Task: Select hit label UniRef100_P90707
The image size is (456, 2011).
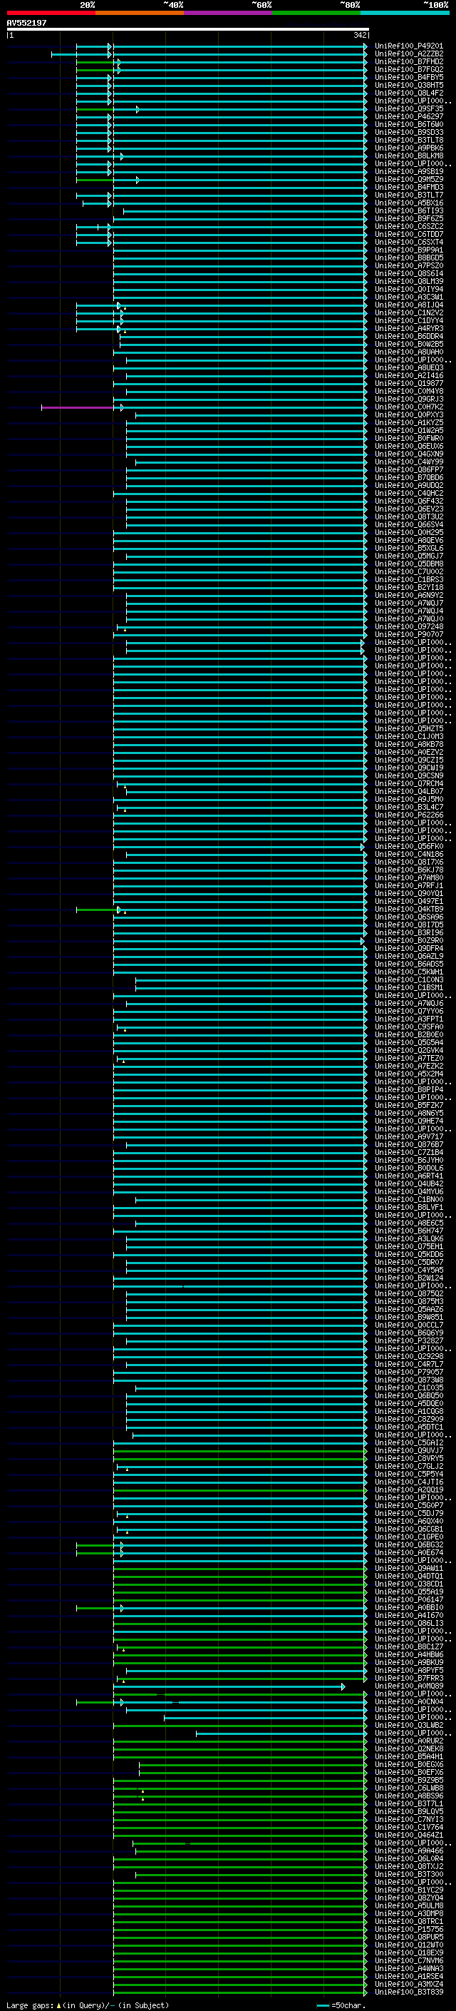Action: 409,635
